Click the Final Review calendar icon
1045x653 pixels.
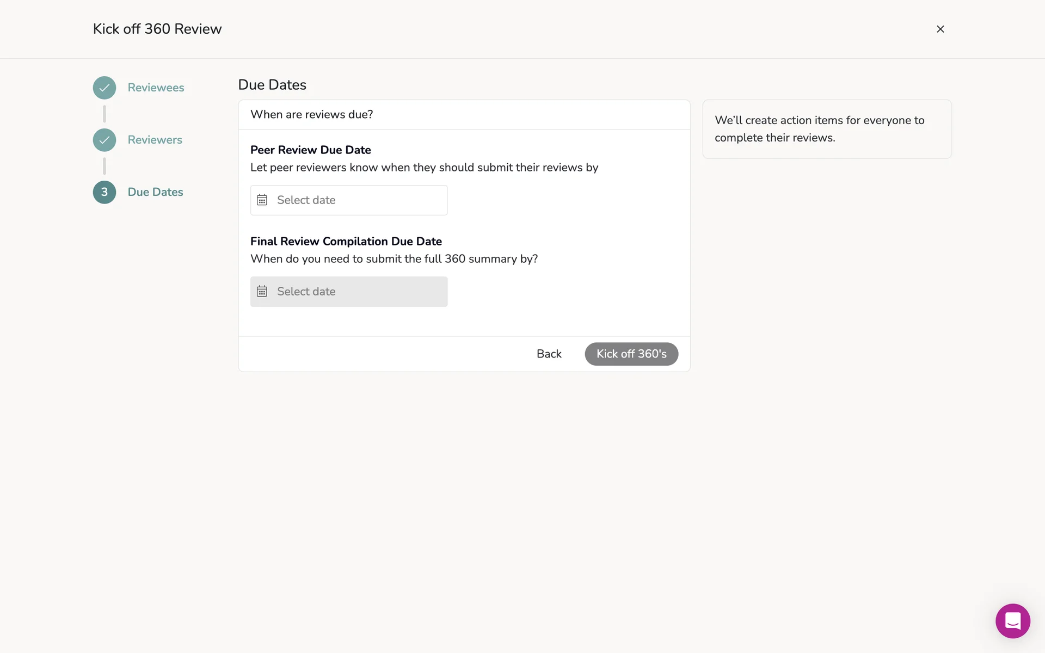(x=262, y=292)
